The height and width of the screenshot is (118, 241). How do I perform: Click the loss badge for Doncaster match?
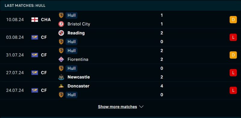[233, 90]
